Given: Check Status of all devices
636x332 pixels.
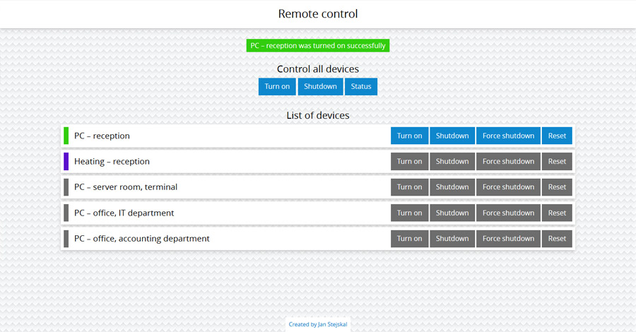Looking at the screenshot, I should pyautogui.click(x=361, y=86).
